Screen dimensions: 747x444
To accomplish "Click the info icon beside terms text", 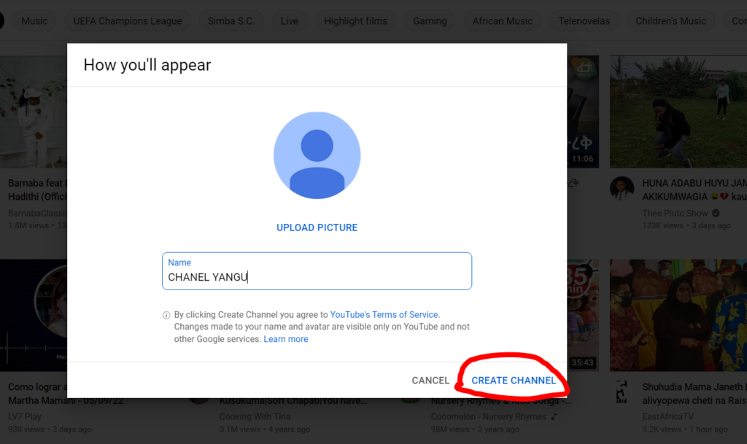I will coord(166,315).
